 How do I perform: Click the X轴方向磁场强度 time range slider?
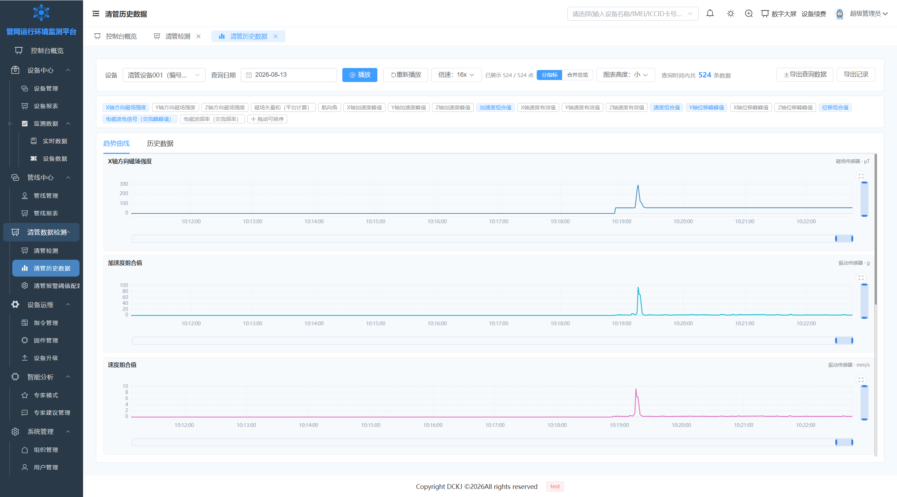coord(492,239)
